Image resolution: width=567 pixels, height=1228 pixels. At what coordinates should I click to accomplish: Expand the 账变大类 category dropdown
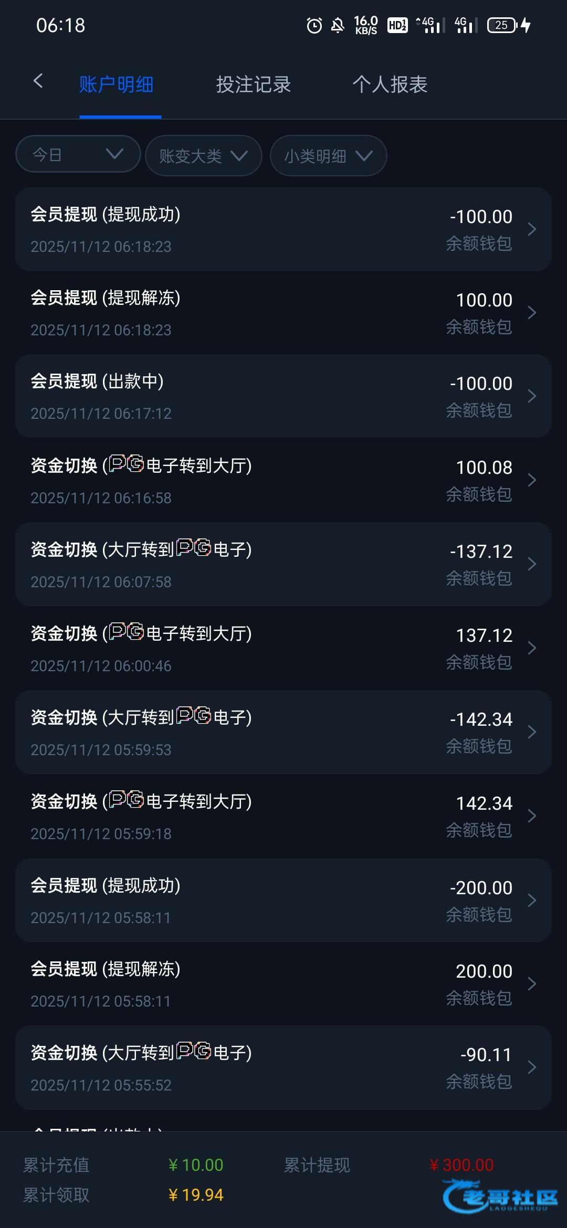[x=203, y=155]
